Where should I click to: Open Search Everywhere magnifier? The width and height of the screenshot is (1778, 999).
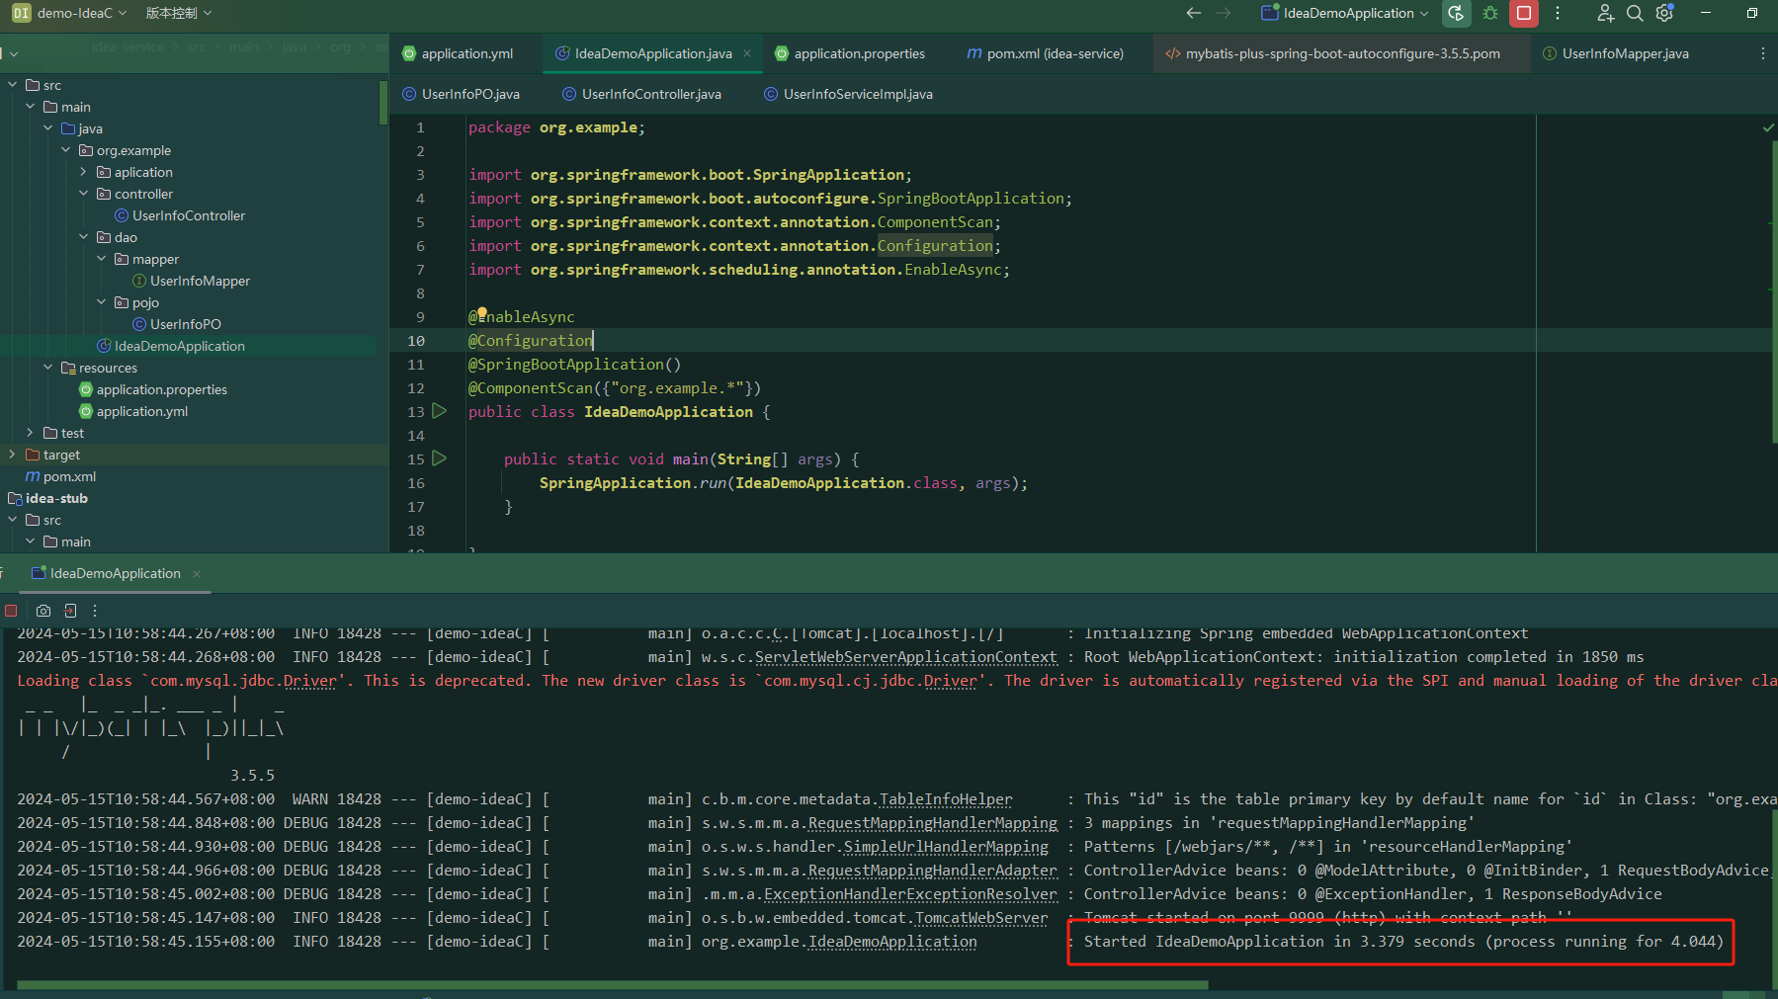click(1635, 13)
